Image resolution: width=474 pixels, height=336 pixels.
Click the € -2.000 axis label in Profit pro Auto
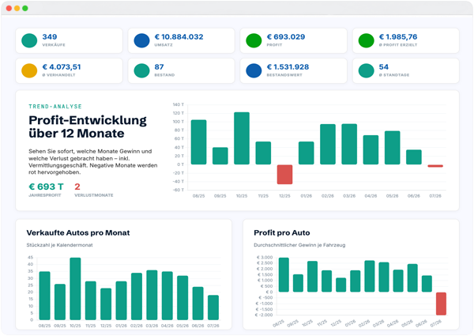(264, 315)
